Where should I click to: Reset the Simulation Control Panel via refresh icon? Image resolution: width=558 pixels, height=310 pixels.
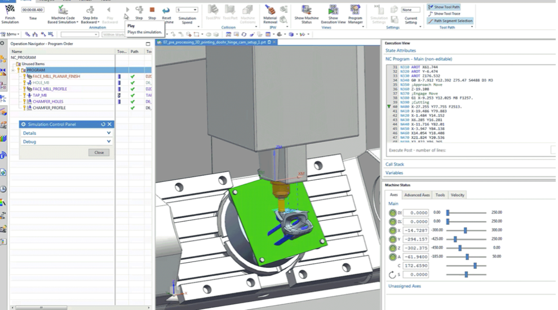pyautogui.click(x=103, y=124)
